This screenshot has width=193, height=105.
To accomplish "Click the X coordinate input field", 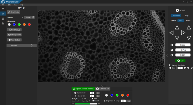I will 183,45.
